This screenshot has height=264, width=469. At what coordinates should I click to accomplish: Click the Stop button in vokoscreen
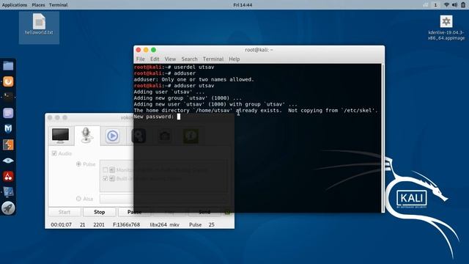tap(100, 212)
